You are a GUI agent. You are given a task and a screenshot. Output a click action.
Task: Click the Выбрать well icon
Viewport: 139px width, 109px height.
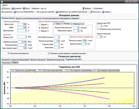click(x=84, y=8)
